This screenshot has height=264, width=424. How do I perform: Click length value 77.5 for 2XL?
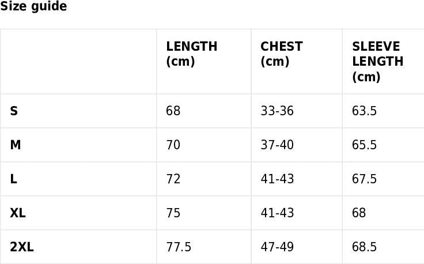click(179, 247)
